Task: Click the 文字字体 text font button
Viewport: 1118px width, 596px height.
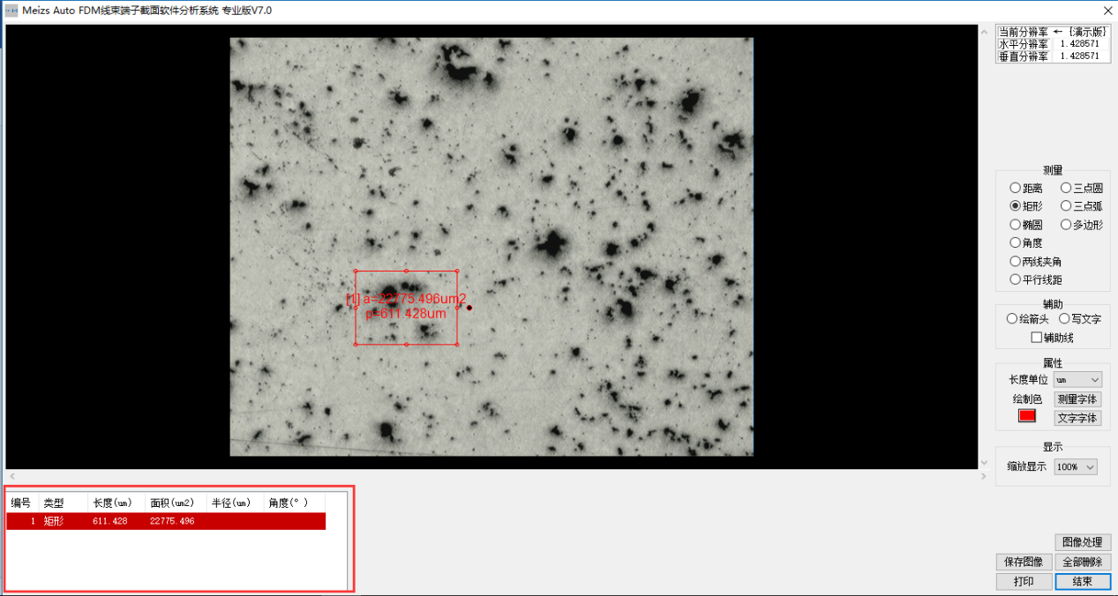Action: (1077, 418)
